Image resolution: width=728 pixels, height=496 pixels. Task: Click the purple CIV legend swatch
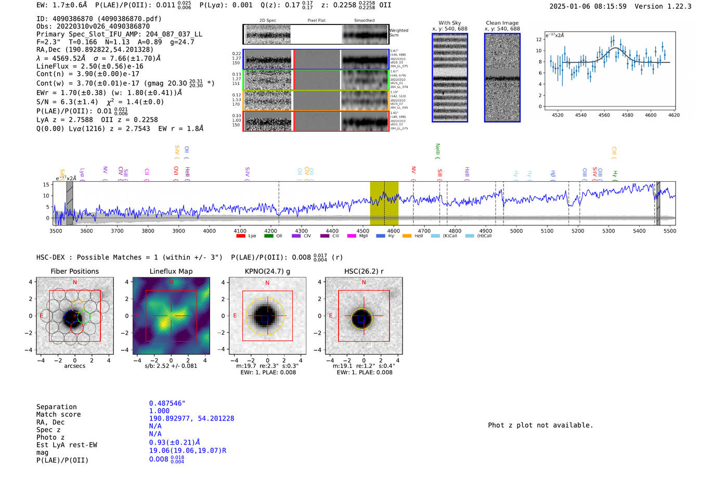(x=296, y=236)
